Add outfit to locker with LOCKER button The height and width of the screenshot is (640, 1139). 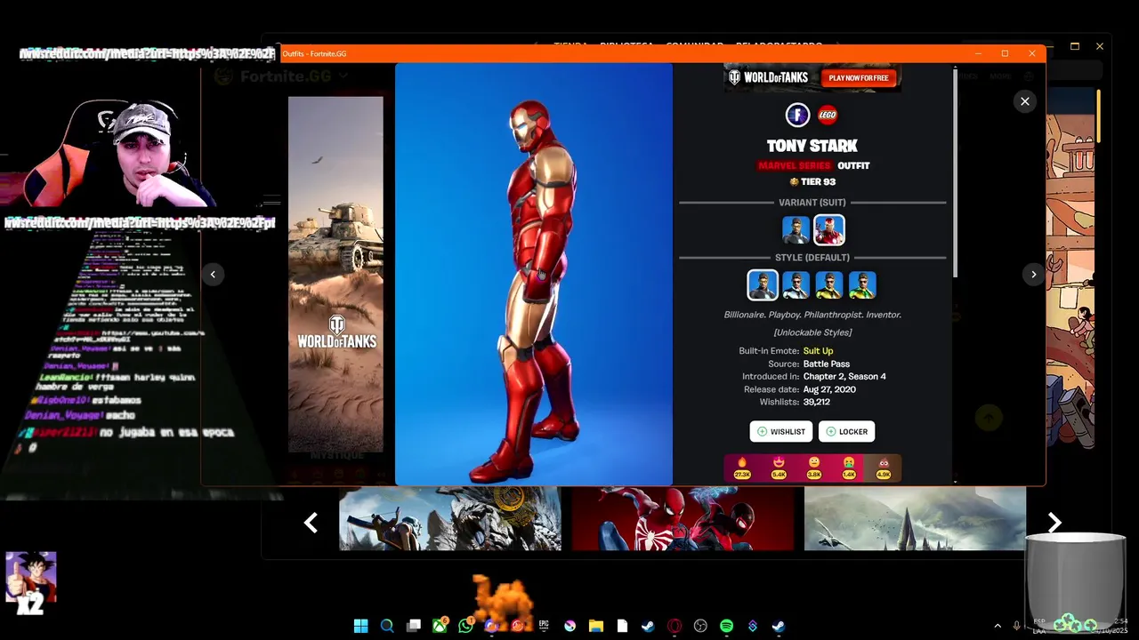tap(846, 431)
